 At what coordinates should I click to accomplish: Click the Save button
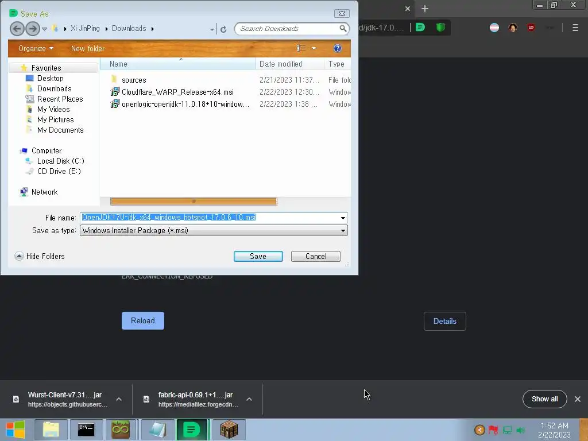(x=258, y=256)
